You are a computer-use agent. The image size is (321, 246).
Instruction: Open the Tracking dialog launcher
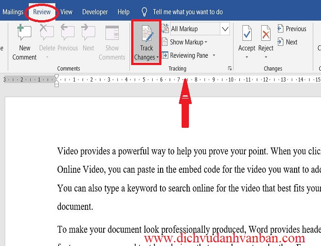click(x=230, y=68)
